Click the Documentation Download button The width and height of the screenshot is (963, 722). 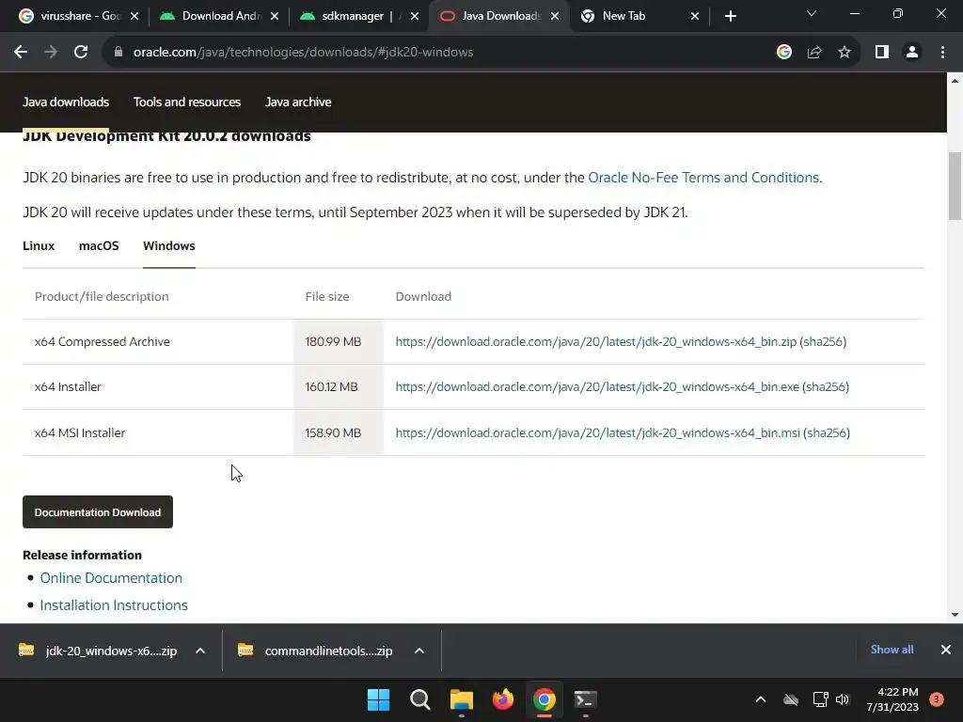(x=98, y=512)
